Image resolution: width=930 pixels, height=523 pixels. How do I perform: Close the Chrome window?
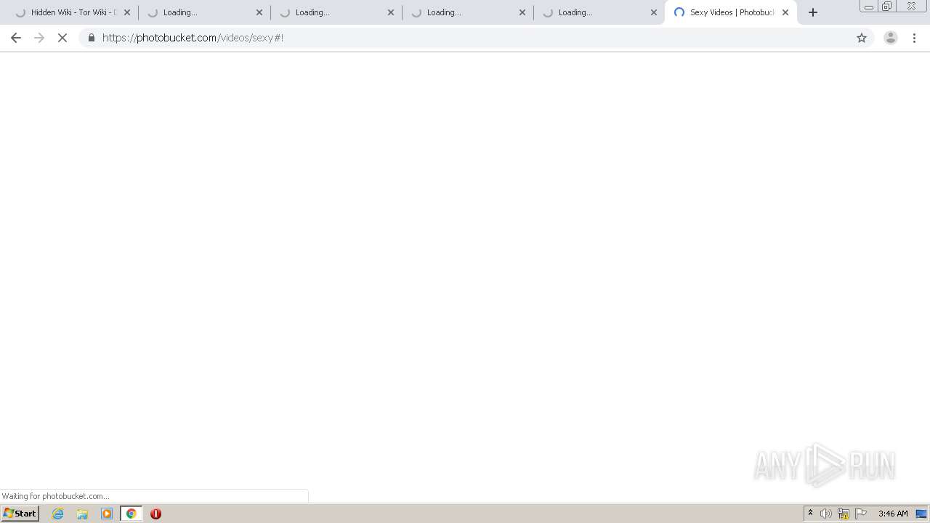pyautogui.click(x=911, y=7)
